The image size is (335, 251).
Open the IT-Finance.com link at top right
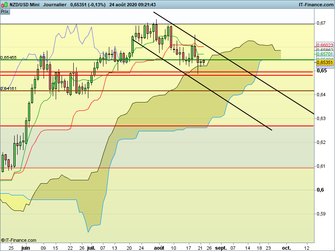coord(316,5)
